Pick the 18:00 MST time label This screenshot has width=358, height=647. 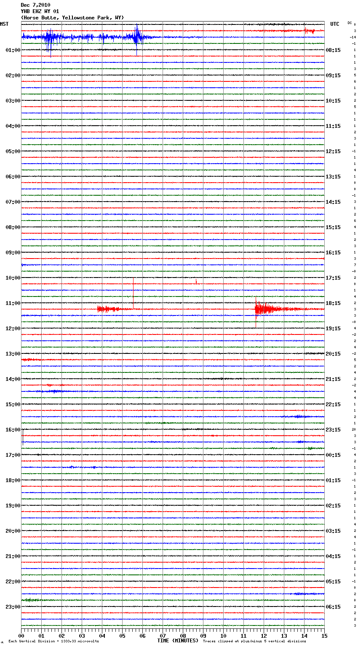(13, 480)
